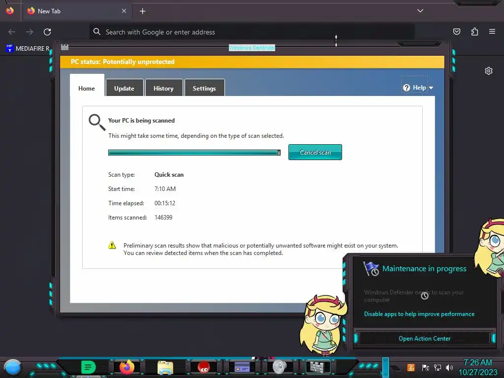Open the gray speaker app in taskbar
504x378 pixels.
[279, 367]
